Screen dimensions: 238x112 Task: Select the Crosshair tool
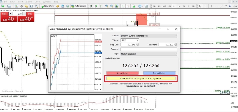[205, 6]
